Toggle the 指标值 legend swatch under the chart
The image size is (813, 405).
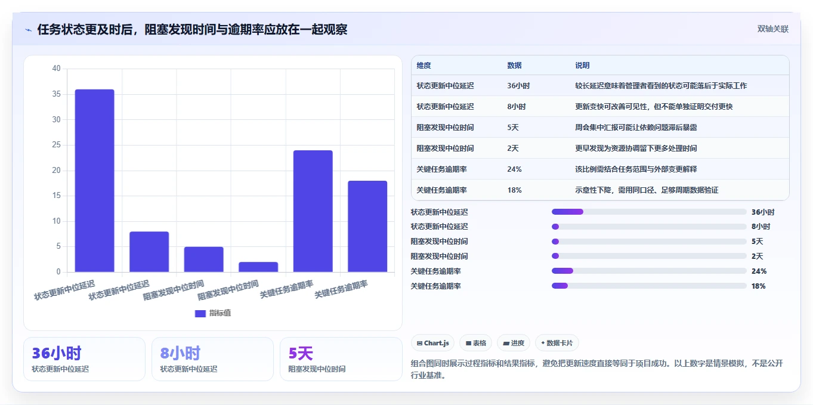[x=200, y=313]
